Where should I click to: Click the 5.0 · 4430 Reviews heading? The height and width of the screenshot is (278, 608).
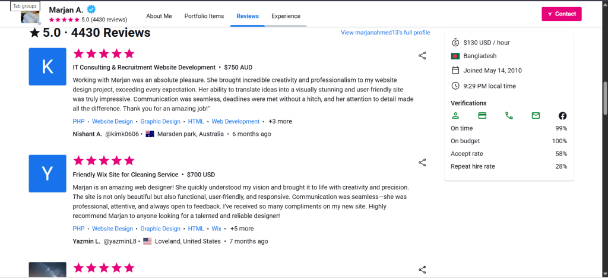[90, 33]
